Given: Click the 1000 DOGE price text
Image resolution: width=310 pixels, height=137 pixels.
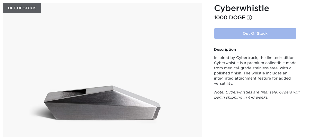Looking at the screenshot, I should (x=229, y=18).
